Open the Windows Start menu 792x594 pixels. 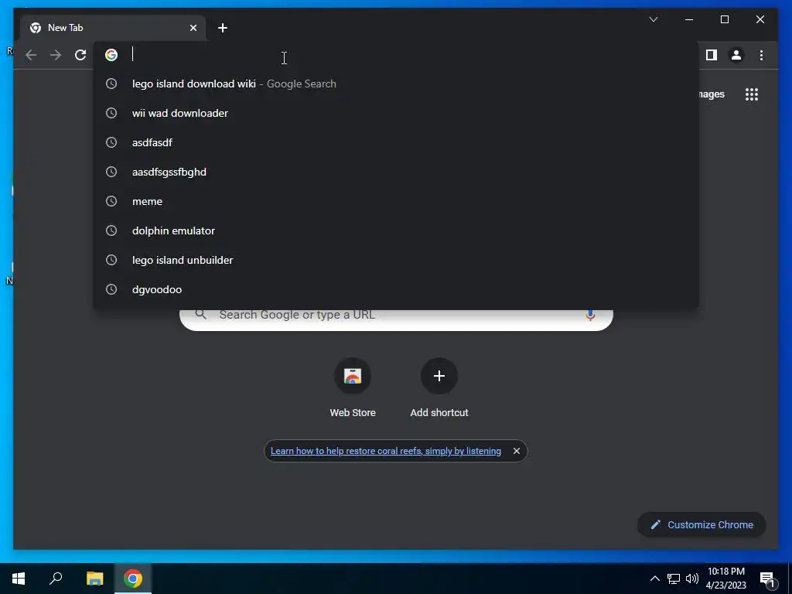click(x=19, y=579)
